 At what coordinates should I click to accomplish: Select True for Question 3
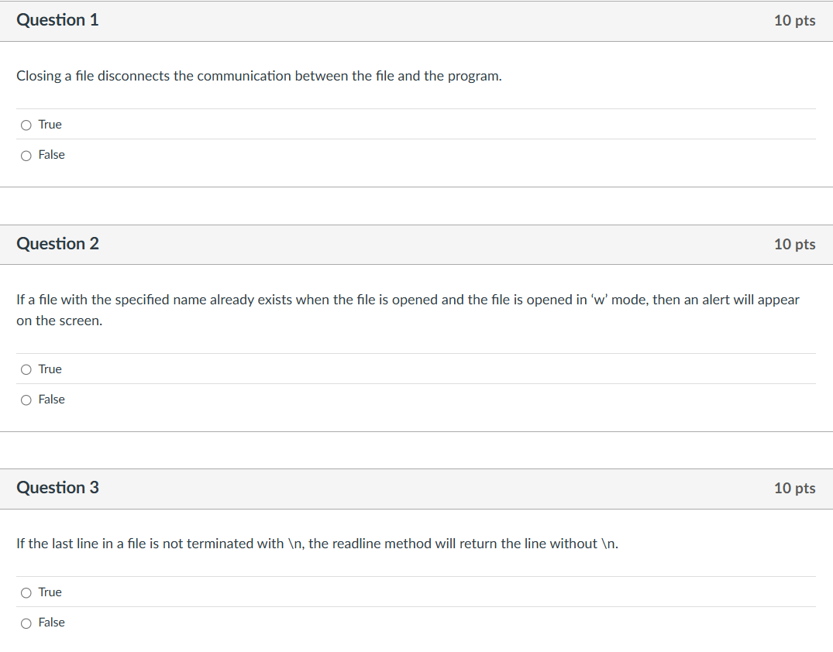[x=26, y=592]
